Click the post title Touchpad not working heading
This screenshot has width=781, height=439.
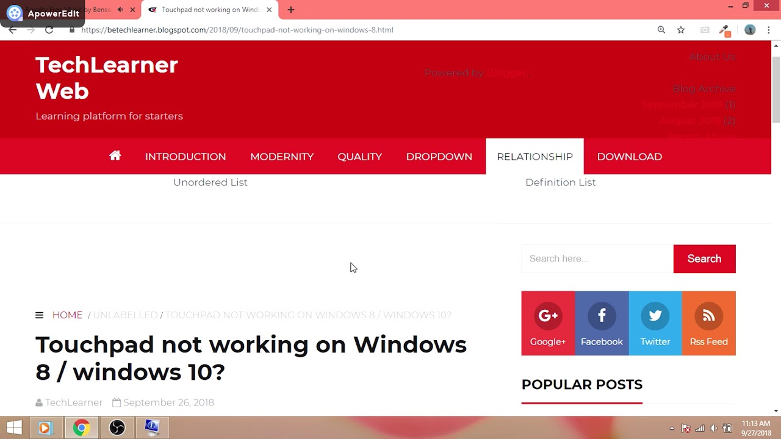[x=251, y=358]
